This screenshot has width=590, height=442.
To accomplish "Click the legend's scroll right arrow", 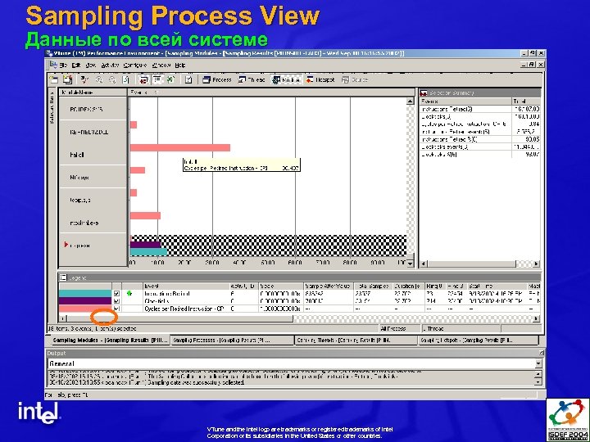I will coord(537,318).
